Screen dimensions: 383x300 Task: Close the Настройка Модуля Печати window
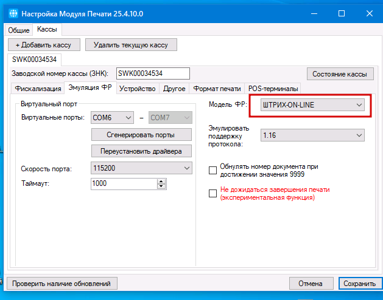coord(370,13)
